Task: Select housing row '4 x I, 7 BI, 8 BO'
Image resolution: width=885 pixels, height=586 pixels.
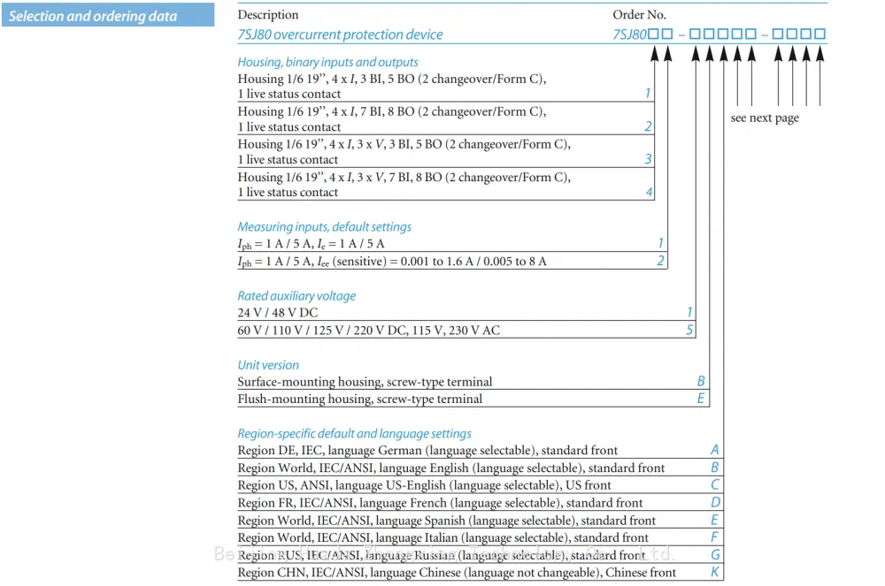Action: [x=446, y=119]
